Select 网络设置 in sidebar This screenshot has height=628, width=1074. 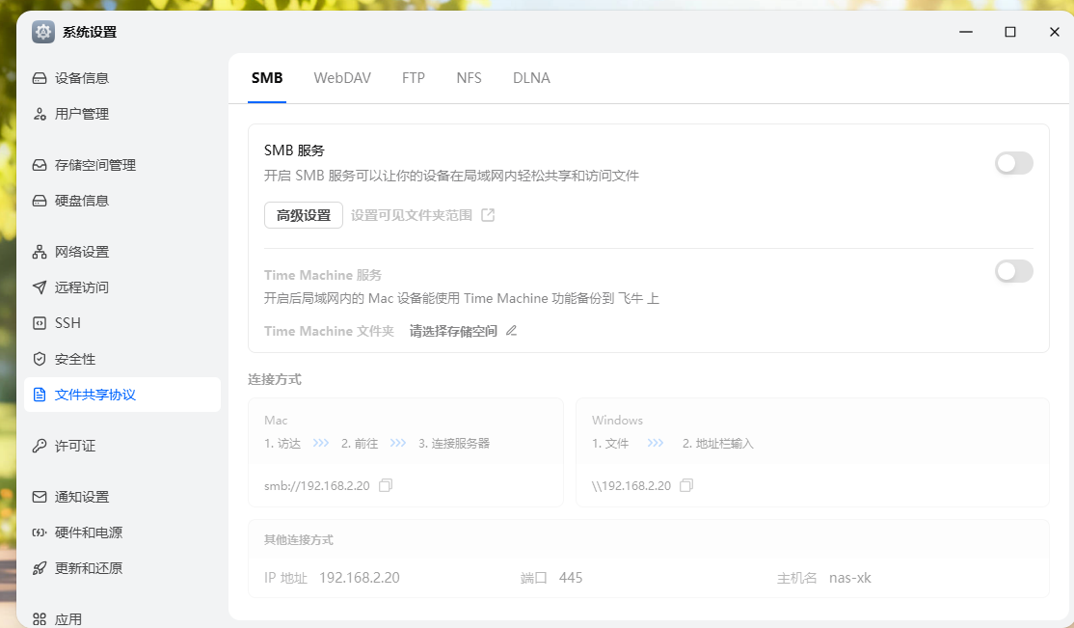coord(121,252)
